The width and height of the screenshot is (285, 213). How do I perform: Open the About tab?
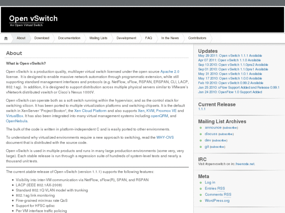click(21, 38)
